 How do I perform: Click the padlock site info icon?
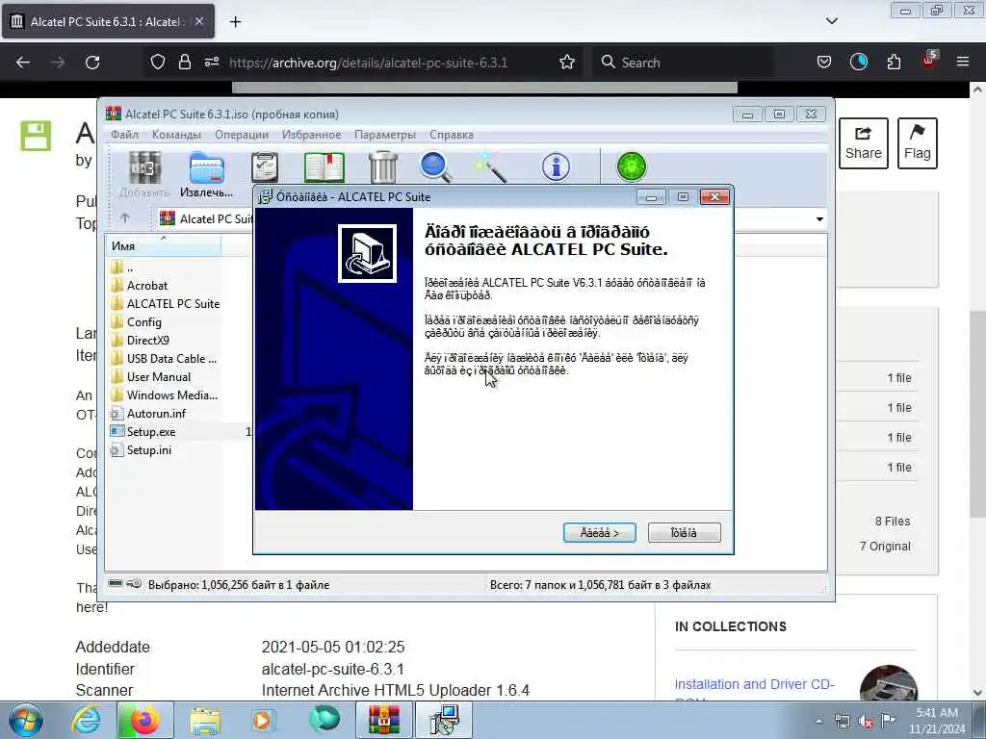tap(184, 62)
